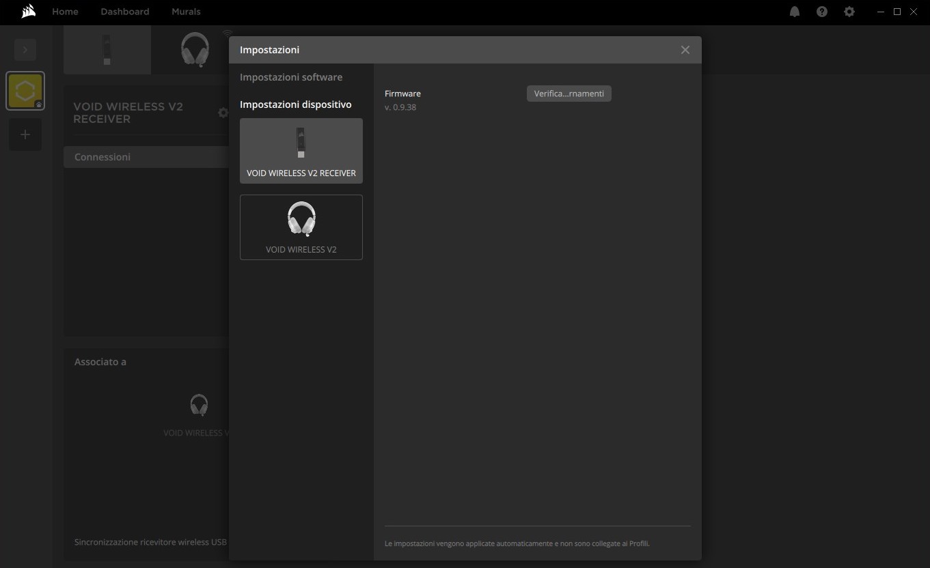Select the yellow default profile icon
930x568 pixels.
(x=25, y=91)
